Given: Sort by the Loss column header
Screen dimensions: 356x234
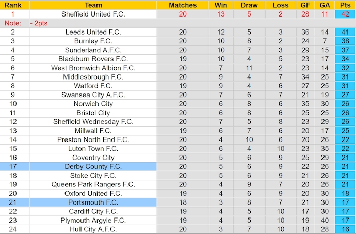Looking at the screenshot, I should (280, 5).
